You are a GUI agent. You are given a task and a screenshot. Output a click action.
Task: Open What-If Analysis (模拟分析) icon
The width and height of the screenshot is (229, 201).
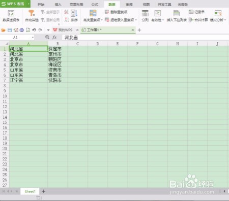218,13
